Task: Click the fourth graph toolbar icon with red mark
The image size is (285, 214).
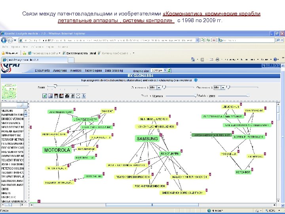Action: point(61,96)
